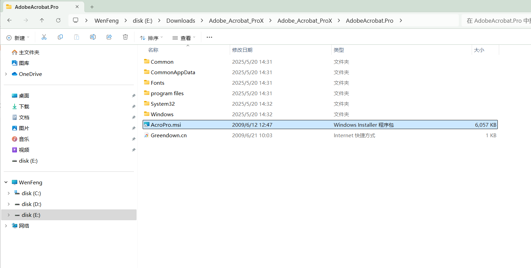Click Internet 快捷方式 type cell
The height and width of the screenshot is (268, 531).
point(354,135)
